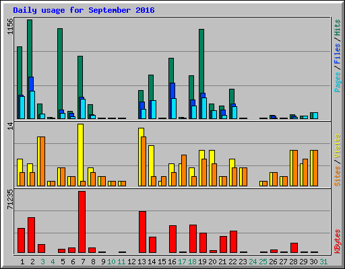Viewport: 345px width, 269px height.
Task: Select day 30 on the x-axis
Action: [x=313, y=262]
